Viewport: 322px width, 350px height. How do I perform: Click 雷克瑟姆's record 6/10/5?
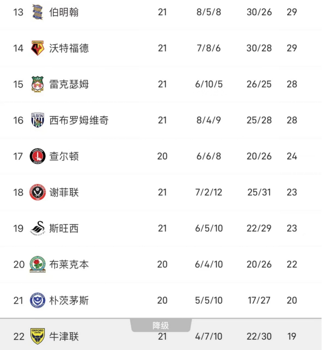click(x=209, y=84)
